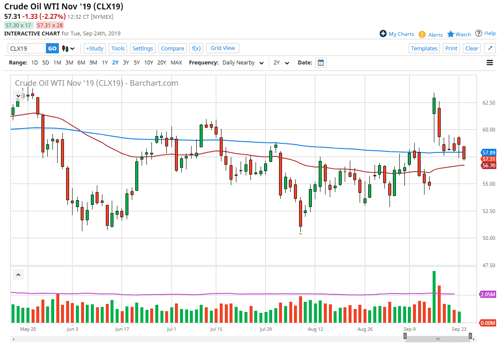Click the horizontal chart scrollbar

click(437, 338)
